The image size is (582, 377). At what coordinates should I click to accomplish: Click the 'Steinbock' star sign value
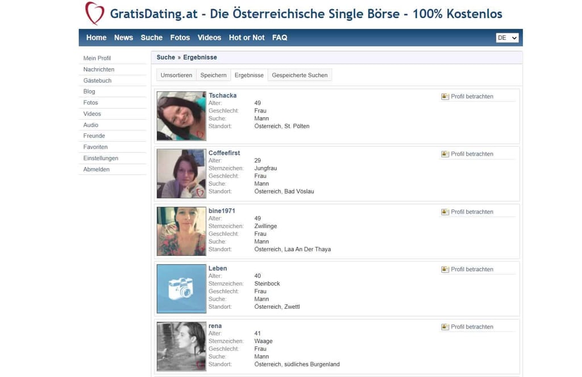tap(267, 284)
